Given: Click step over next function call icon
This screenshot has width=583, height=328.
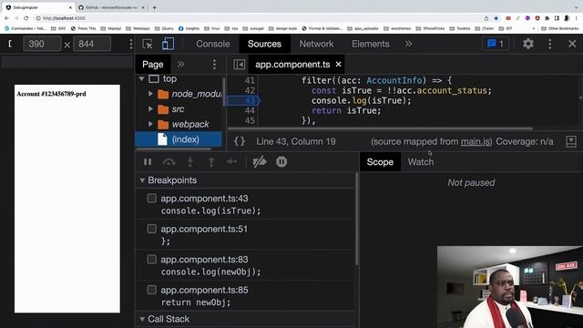Looking at the screenshot, I should click(169, 162).
